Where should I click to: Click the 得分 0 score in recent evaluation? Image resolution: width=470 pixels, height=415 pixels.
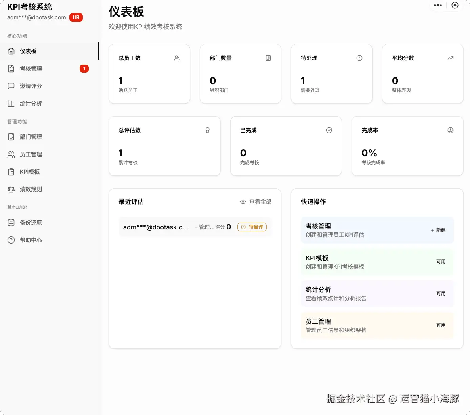(x=223, y=227)
